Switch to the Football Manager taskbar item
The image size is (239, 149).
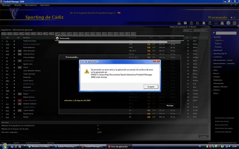point(93,147)
